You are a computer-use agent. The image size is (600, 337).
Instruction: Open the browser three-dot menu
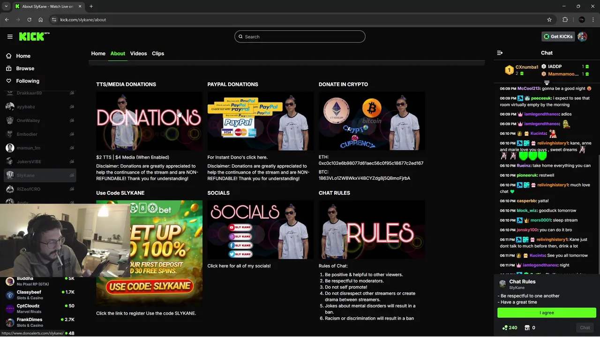click(x=593, y=20)
